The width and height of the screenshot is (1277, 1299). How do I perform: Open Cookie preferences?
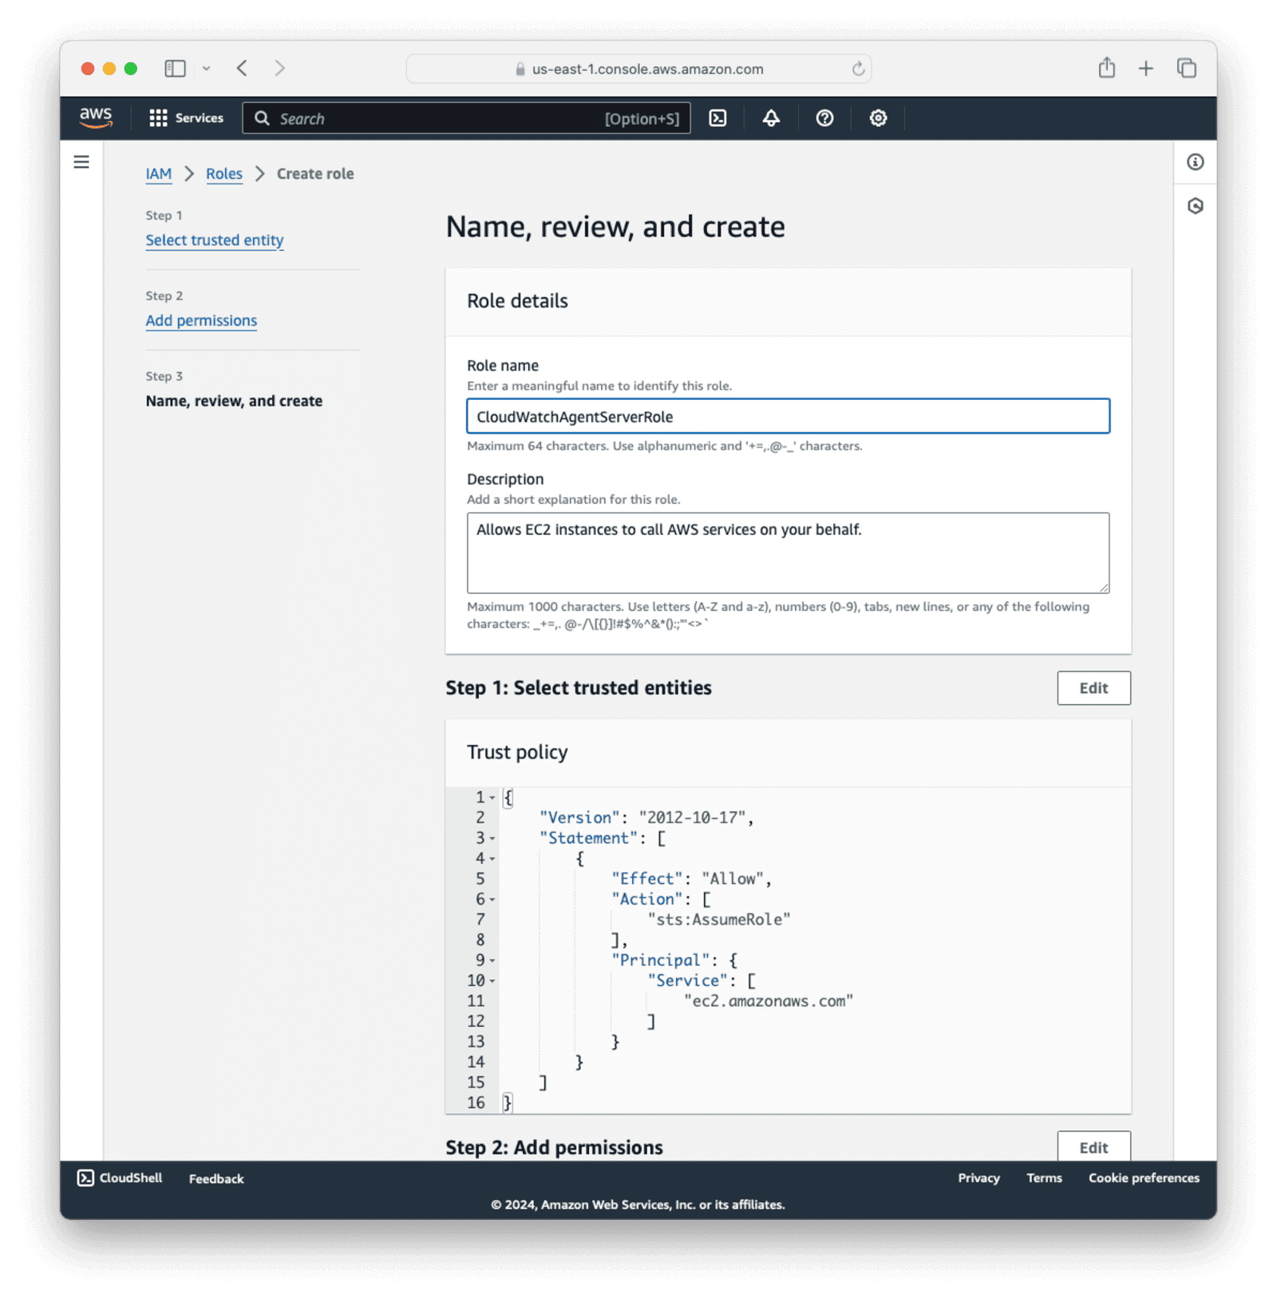pyautogui.click(x=1144, y=1178)
